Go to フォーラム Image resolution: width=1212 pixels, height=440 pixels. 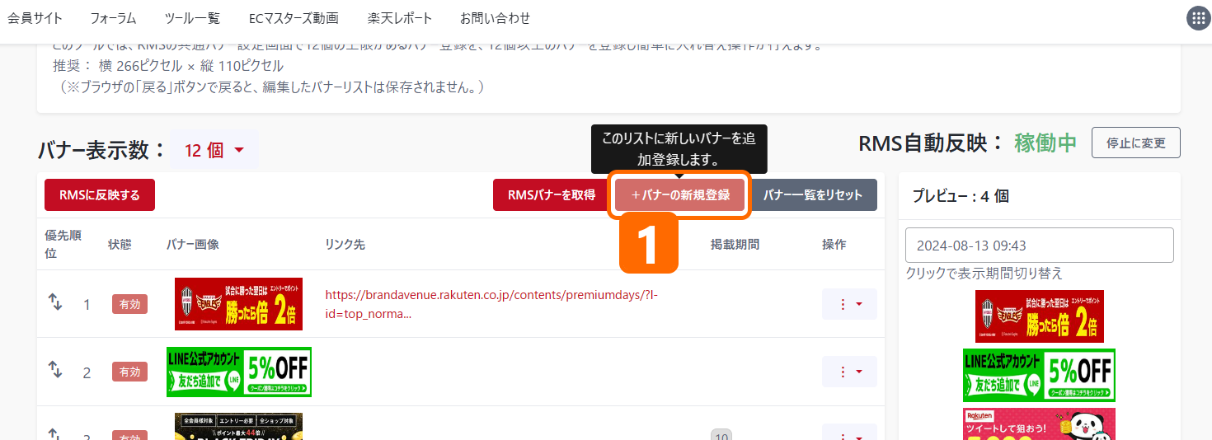113,18
